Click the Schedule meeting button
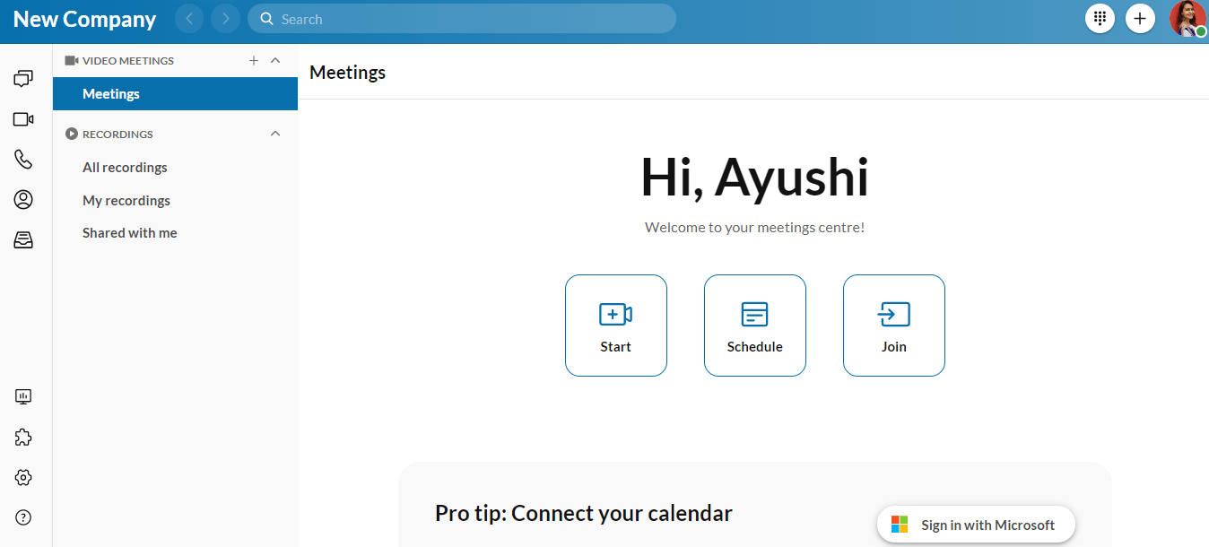Viewport: 1209px width, 547px height. [x=755, y=326]
